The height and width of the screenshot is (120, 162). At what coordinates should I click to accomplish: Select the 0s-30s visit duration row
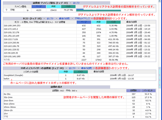tap(80, 94)
